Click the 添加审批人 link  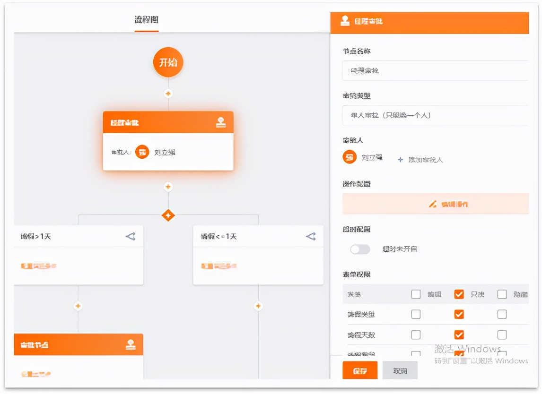click(426, 160)
